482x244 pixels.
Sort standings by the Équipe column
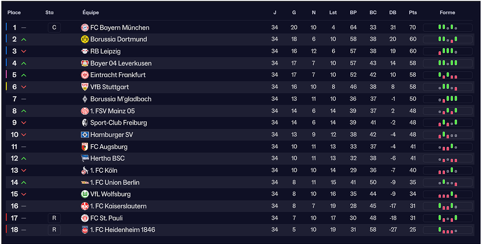tap(91, 13)
